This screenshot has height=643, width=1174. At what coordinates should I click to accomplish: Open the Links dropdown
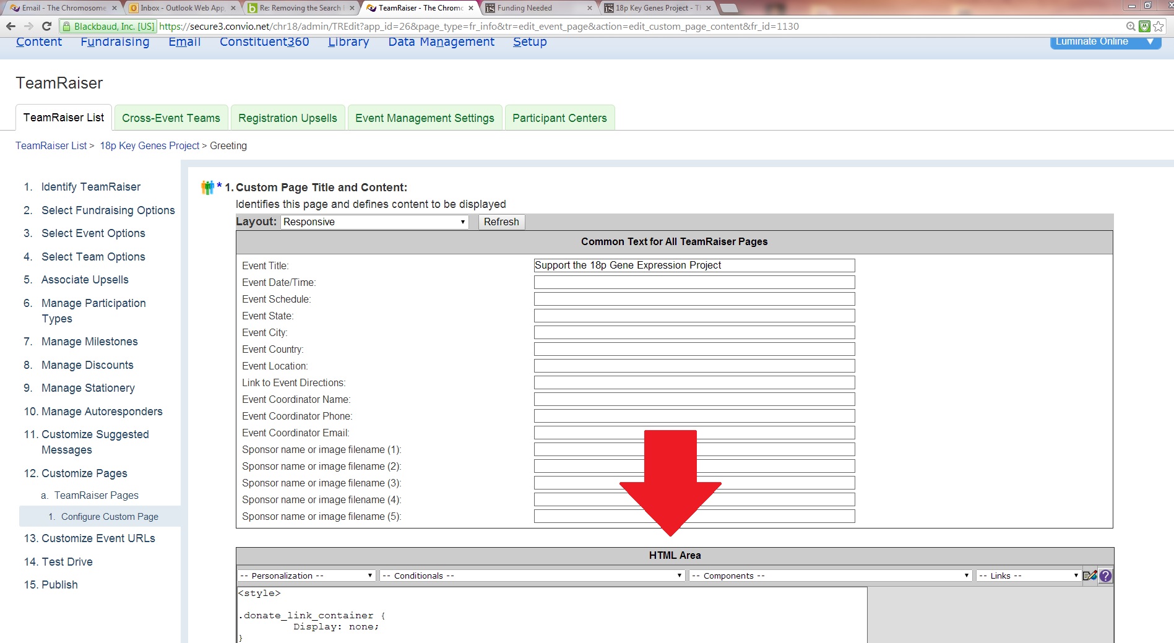(x=1029, y=576)
